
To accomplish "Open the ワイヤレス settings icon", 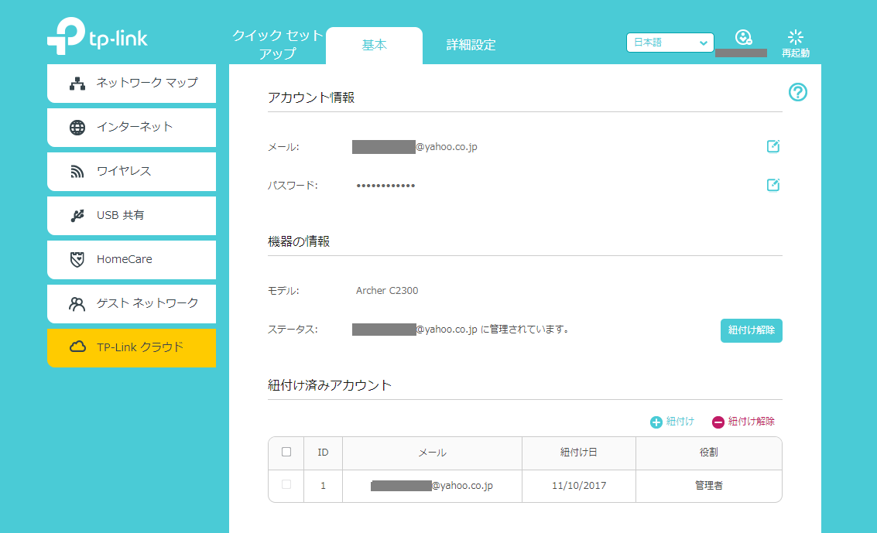I will [77, 171].
